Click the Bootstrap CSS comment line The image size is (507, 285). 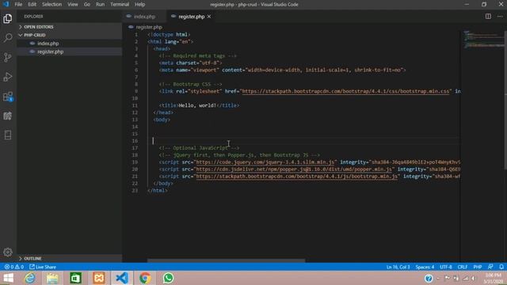pos(190,84)
